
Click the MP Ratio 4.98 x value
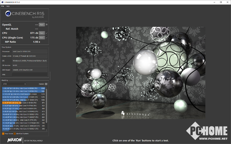pyautogui.click(x=37, y=42)
